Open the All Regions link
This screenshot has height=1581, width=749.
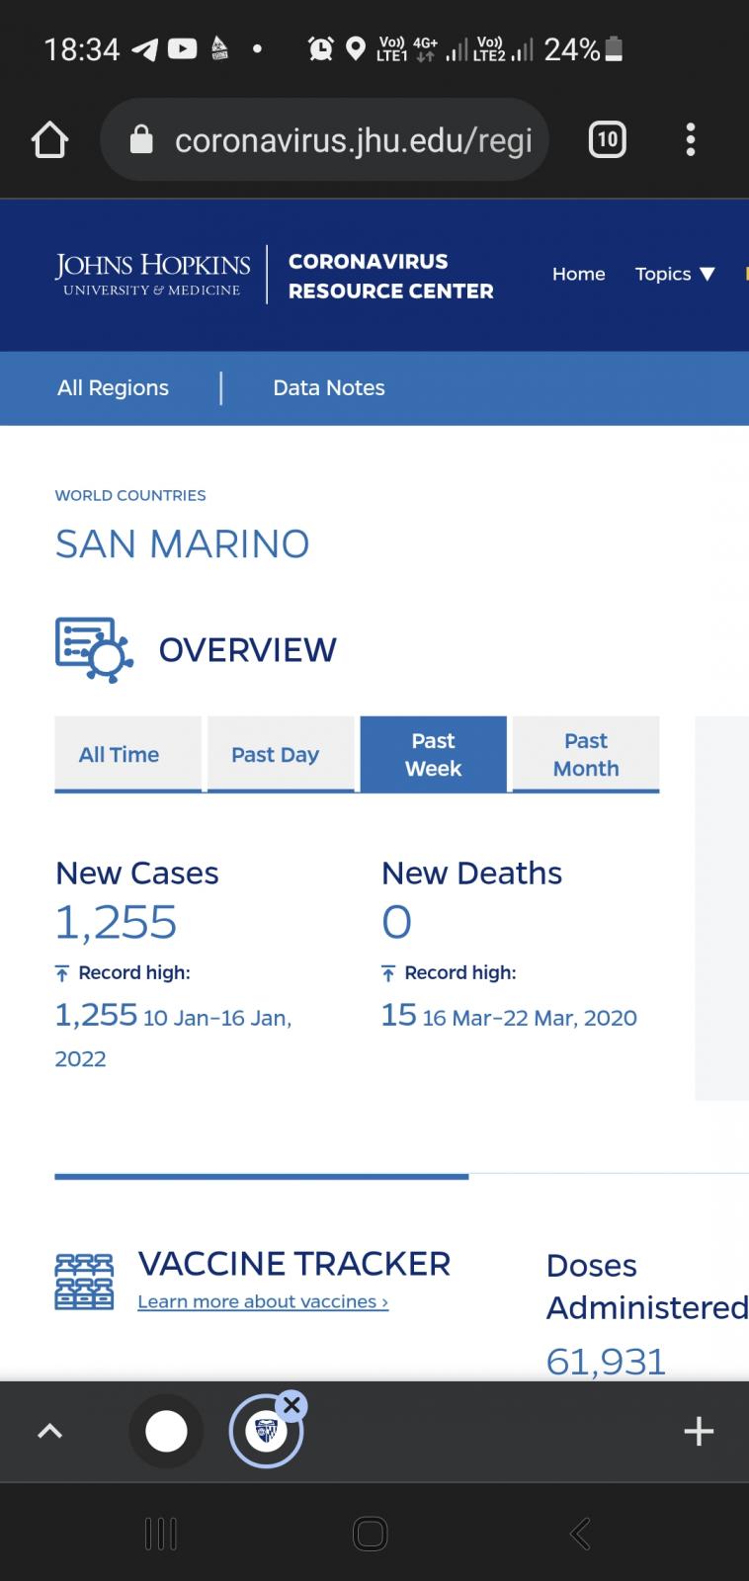113,387
